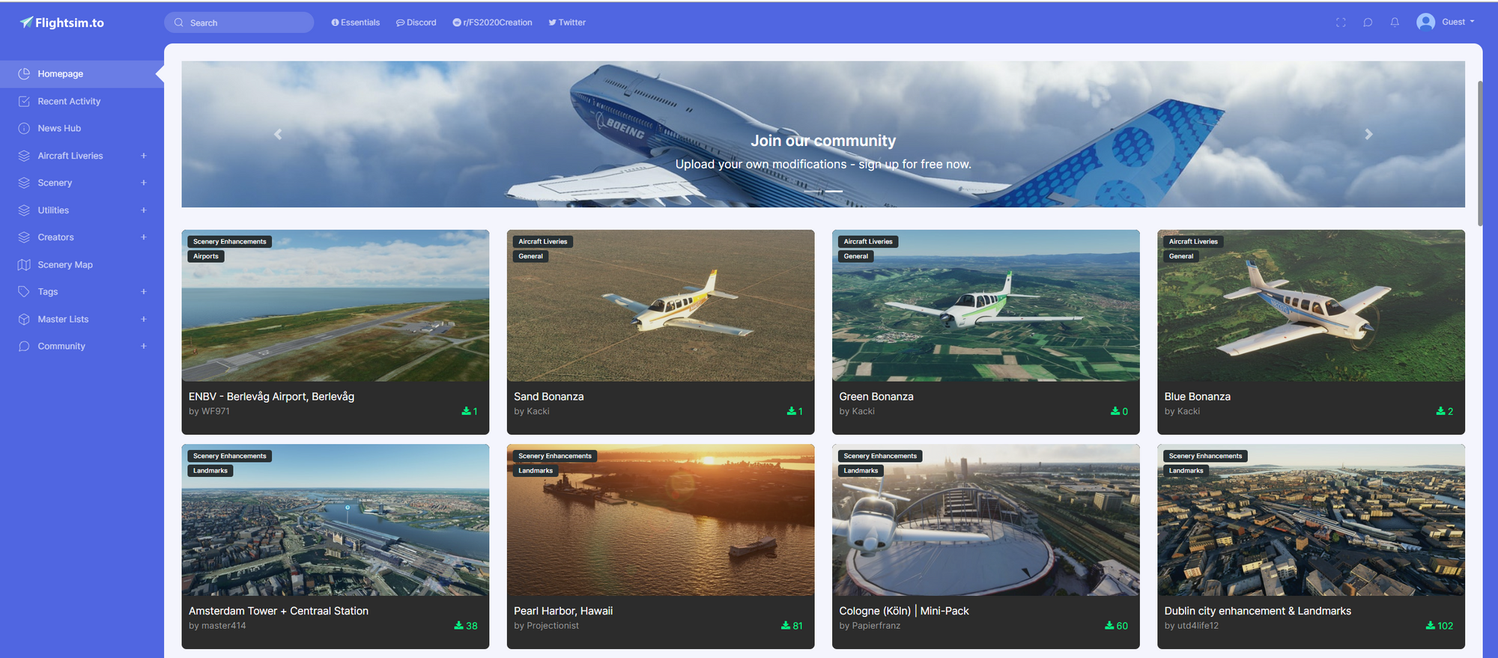The height and width of the screenshot is (658, 1498).
Task: Open the r/FS2020Creation Reddit link
Action: (x=493, y=22)
